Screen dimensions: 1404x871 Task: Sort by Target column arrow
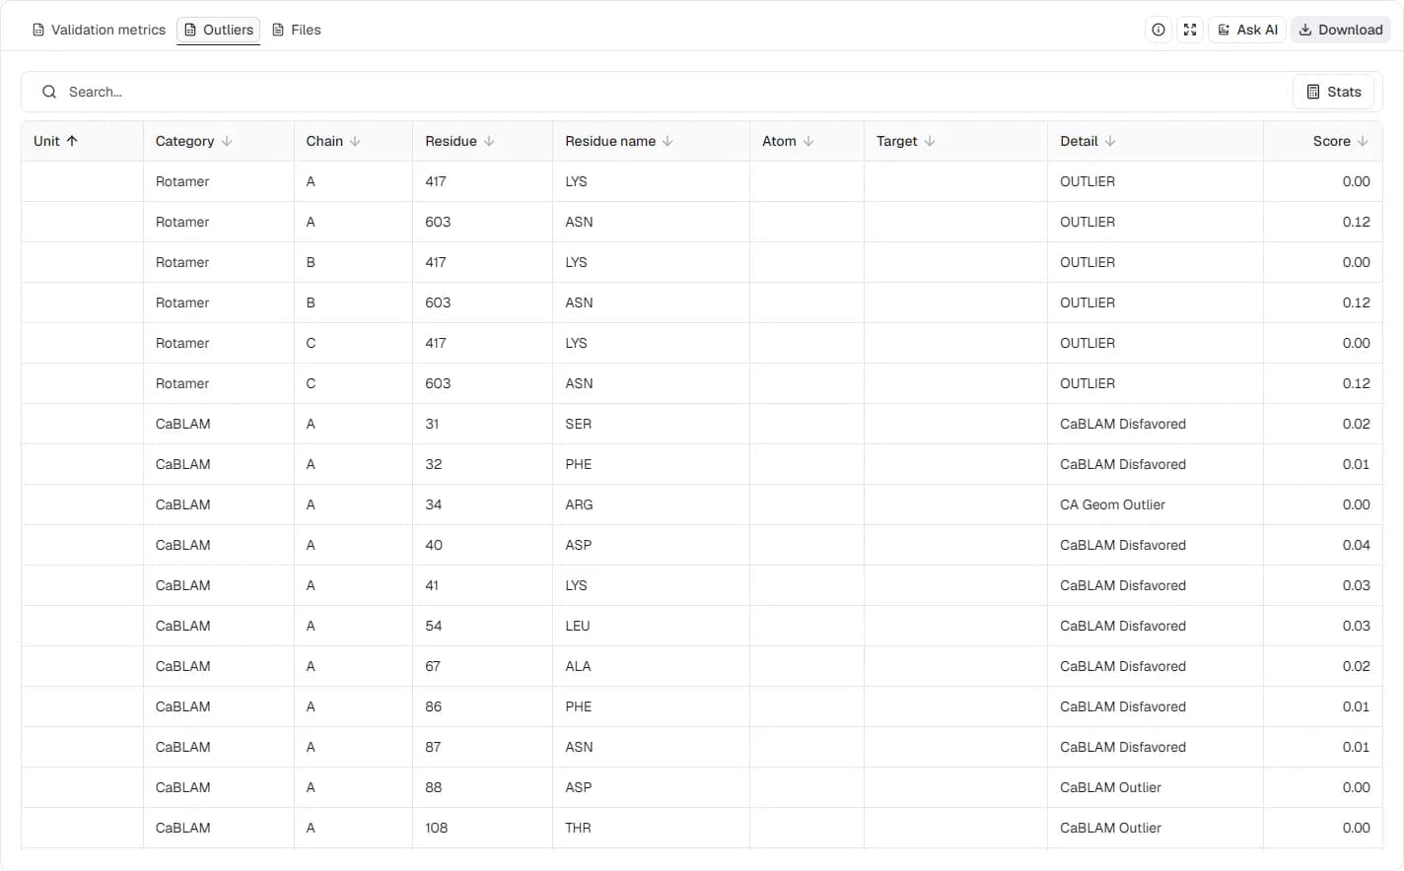(x=930, y=141)
